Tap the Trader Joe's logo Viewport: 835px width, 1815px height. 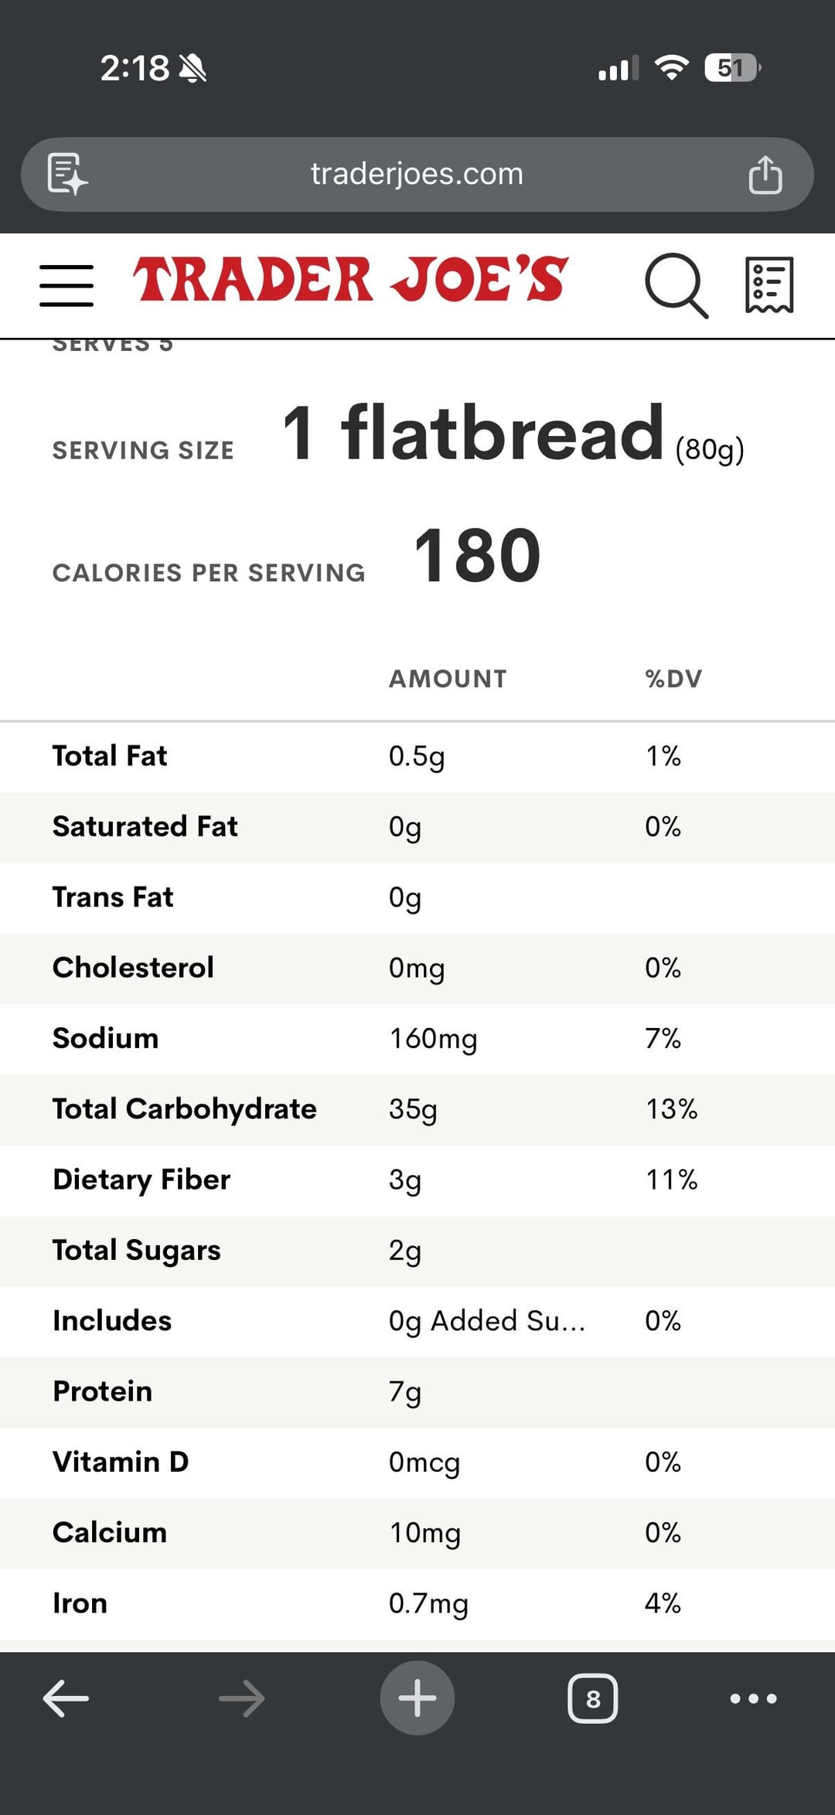[350, 280]
